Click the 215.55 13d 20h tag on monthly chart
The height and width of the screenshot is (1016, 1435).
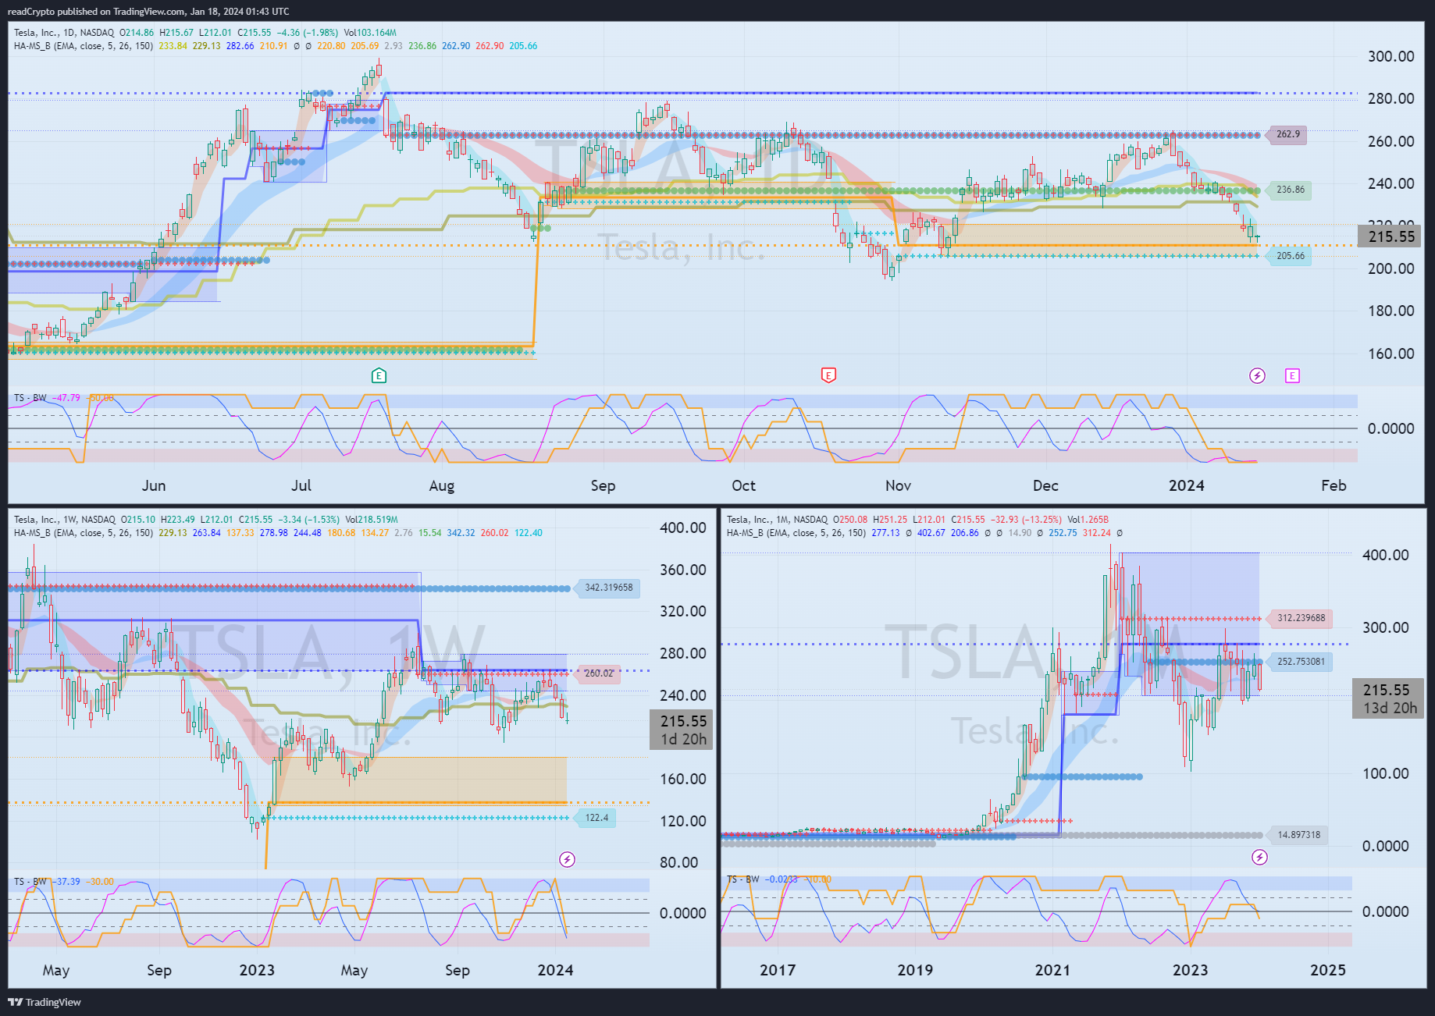click(x=1389, y=698)
